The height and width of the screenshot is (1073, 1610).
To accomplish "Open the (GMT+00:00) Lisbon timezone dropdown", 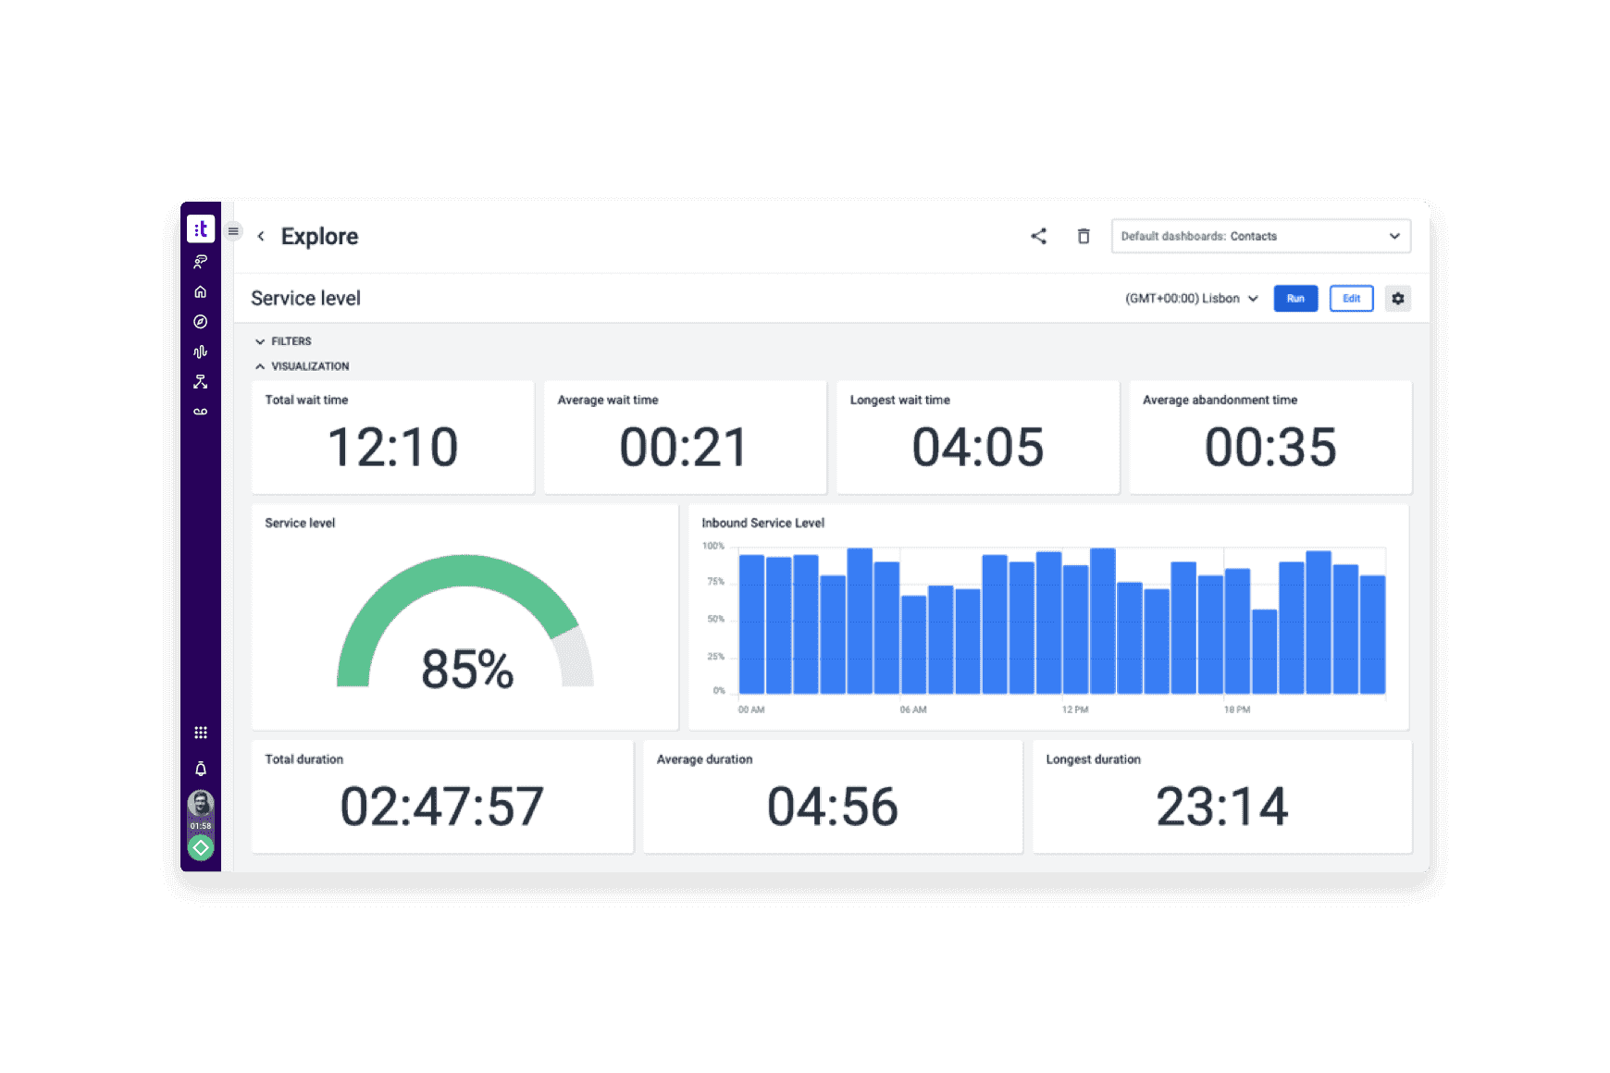I will (x=1191, y=298).
